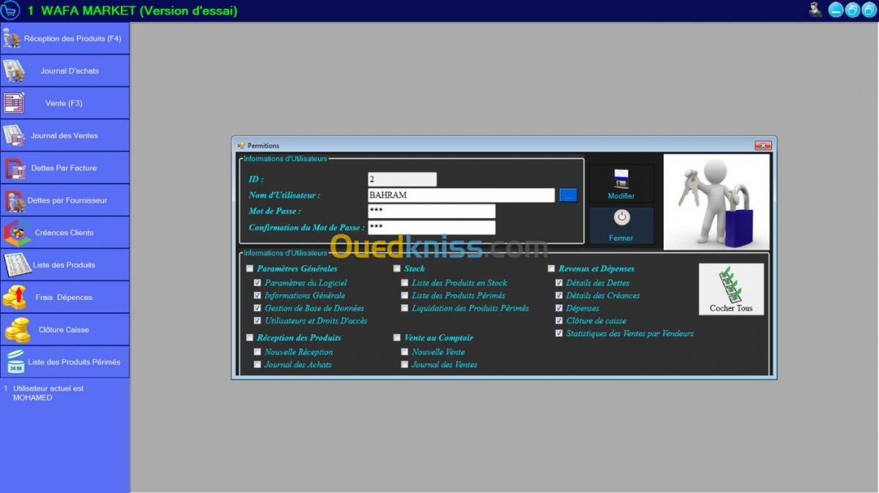Open Liste des Produits Périmés icon
Screen dimensions: 879x493
[x=15, y=362]
